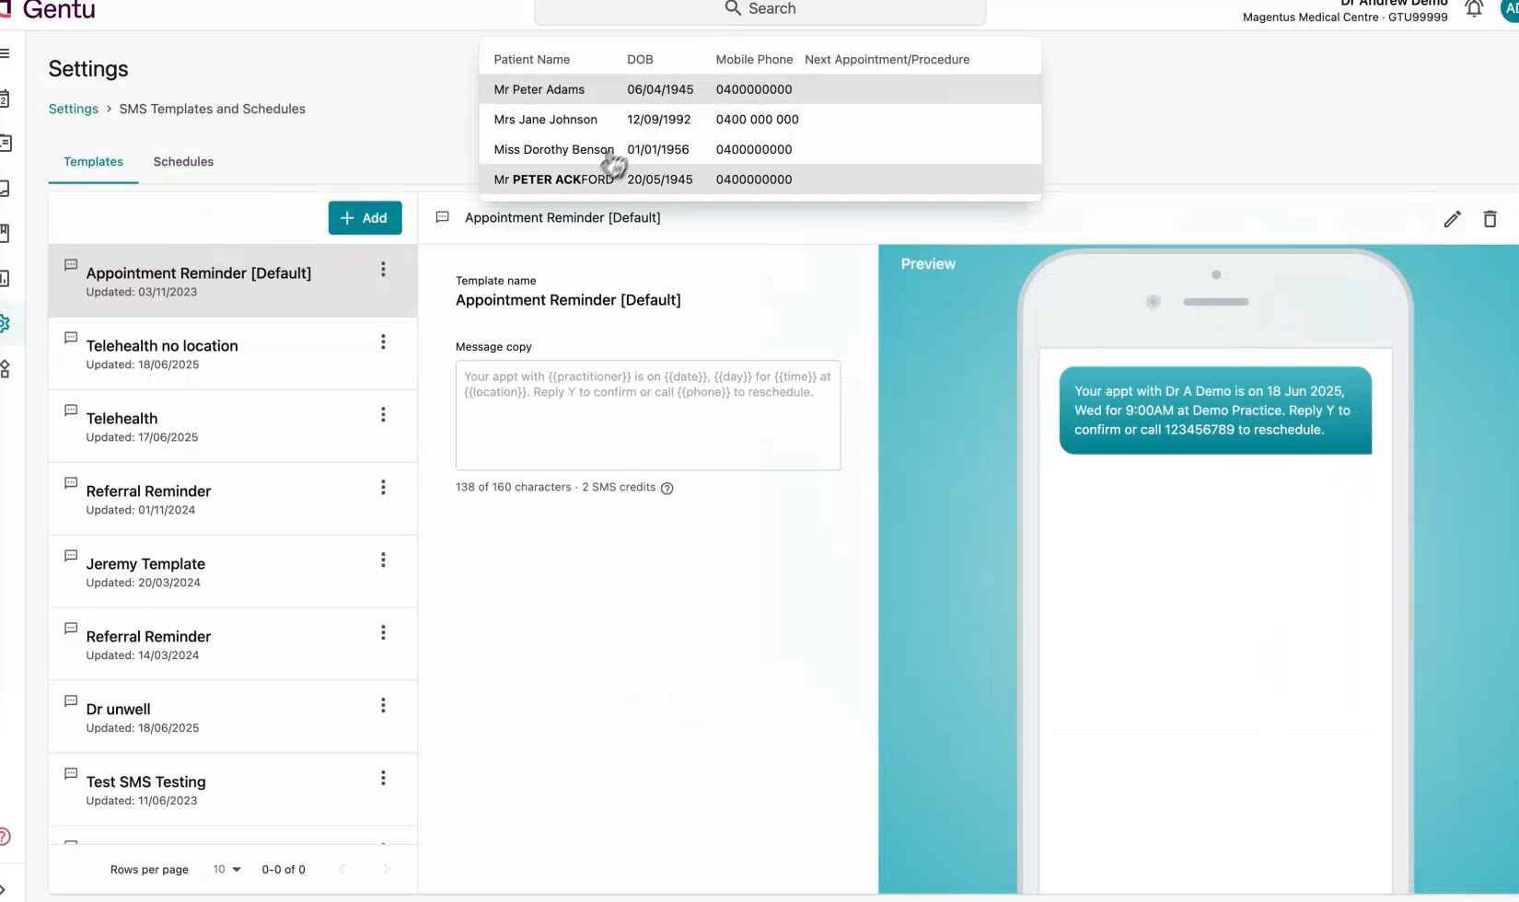Open the Telehealth no location template
1519x902 pixels.
(x=233, y=353)
